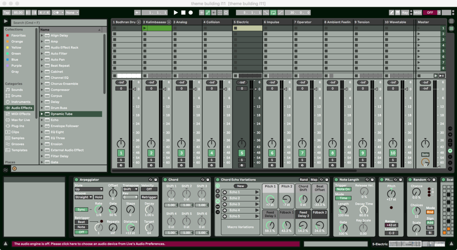Screen dimensions: 457x250
Task: Deactivate track 2 with its activator button
Action: pos(151,153)
